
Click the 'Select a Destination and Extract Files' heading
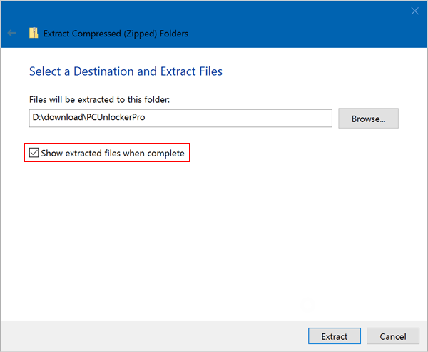click(126, 71)
